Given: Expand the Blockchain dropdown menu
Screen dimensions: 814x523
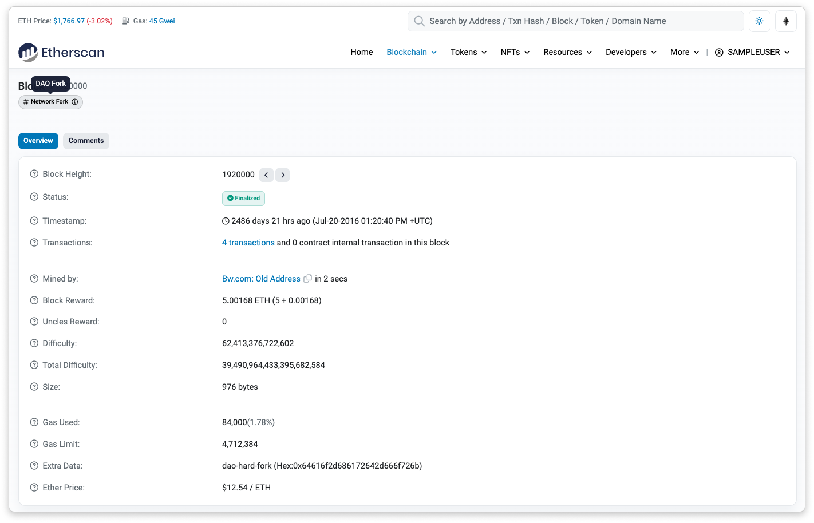Looking at the screenshot, I should [412, 52].
